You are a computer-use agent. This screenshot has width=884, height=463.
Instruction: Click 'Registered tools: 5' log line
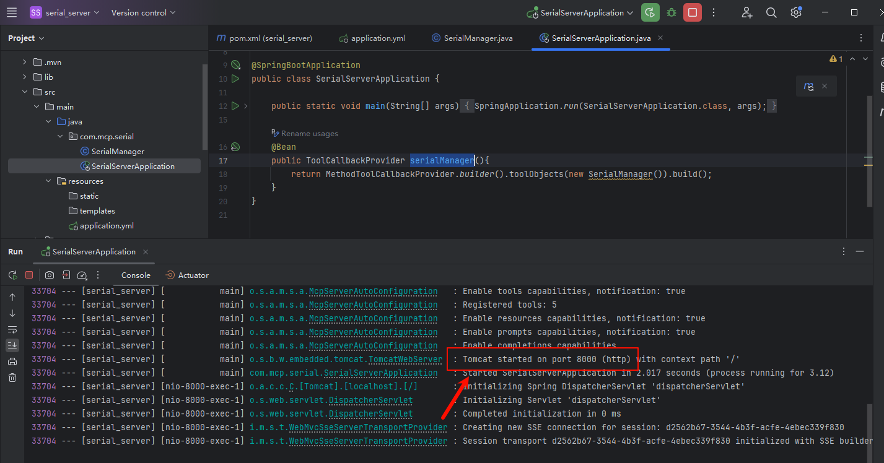pos(510,305)
